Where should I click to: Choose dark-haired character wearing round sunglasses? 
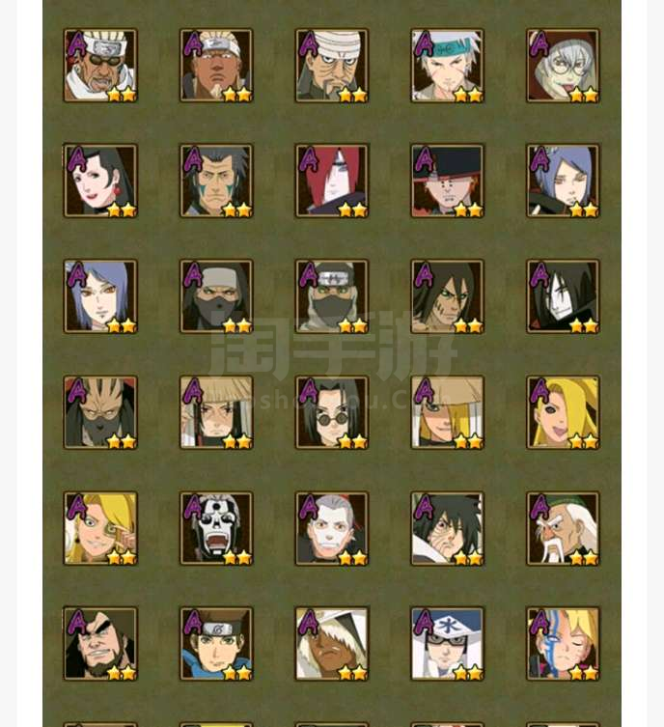click(332, 412)
